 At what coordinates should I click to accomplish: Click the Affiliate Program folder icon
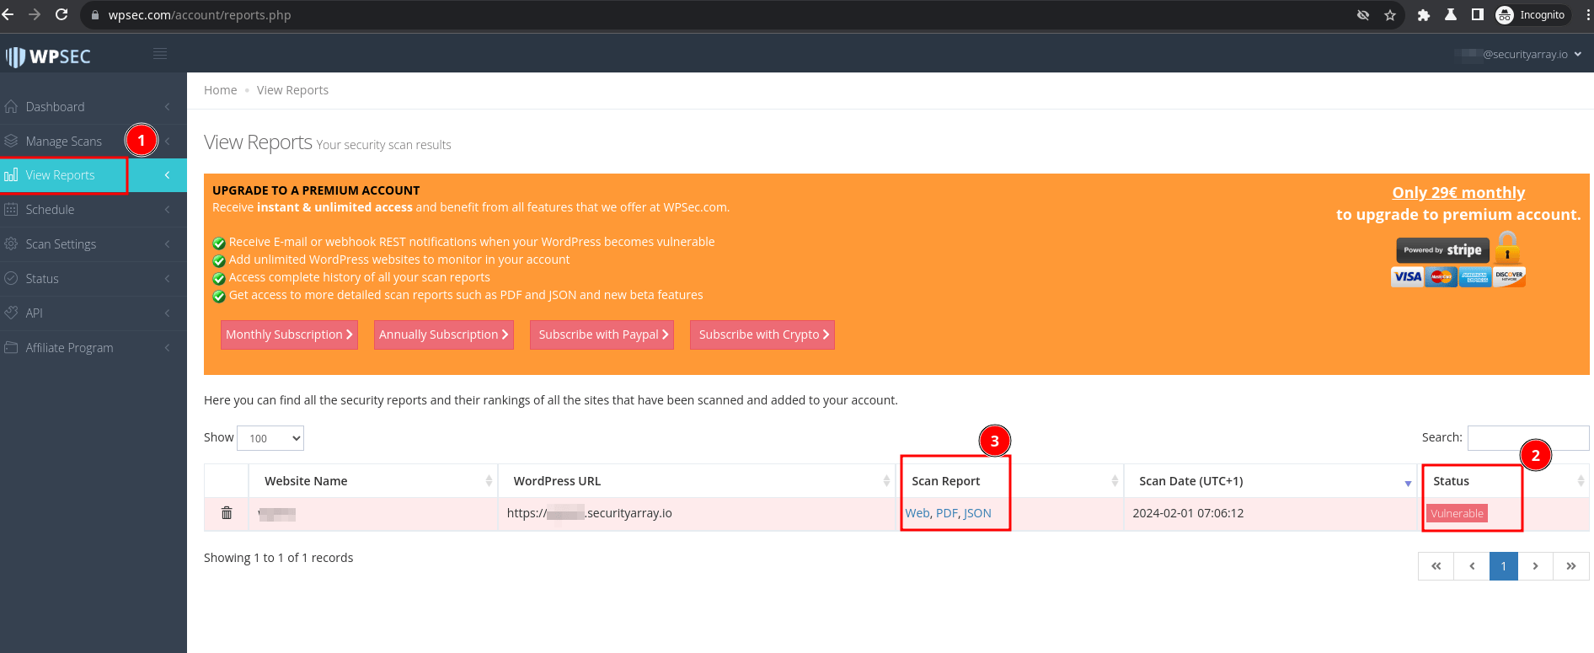pos(11,347)
